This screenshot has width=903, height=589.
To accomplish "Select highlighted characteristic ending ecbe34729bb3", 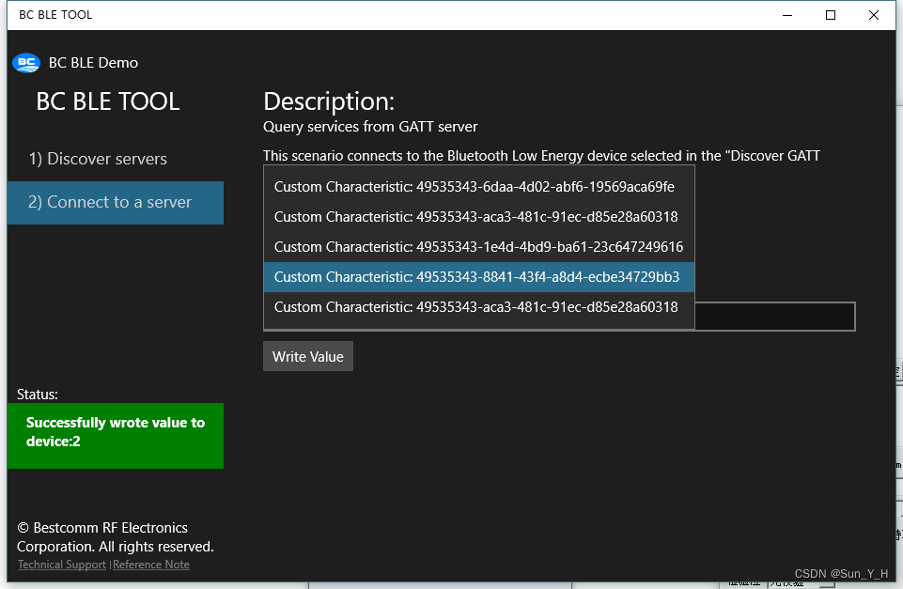I will coord(479,277).
